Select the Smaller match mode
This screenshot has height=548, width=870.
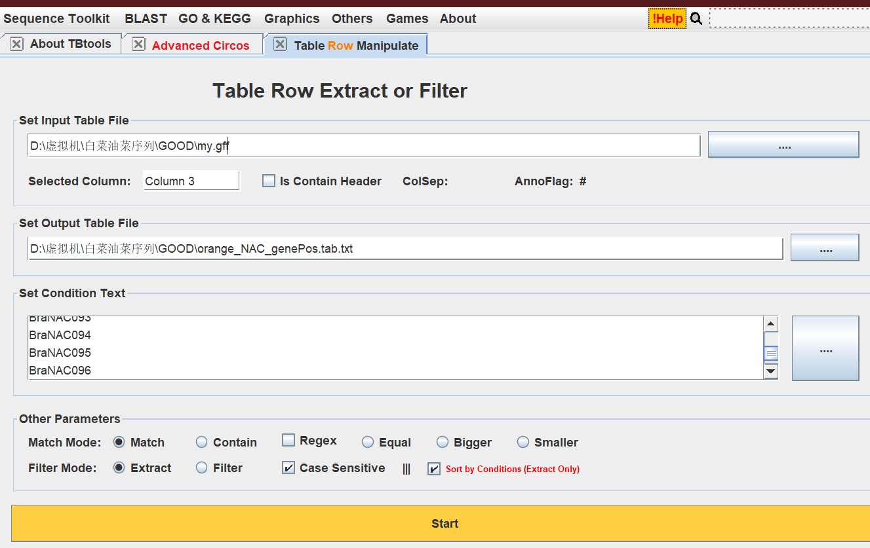tap(523, 442)
